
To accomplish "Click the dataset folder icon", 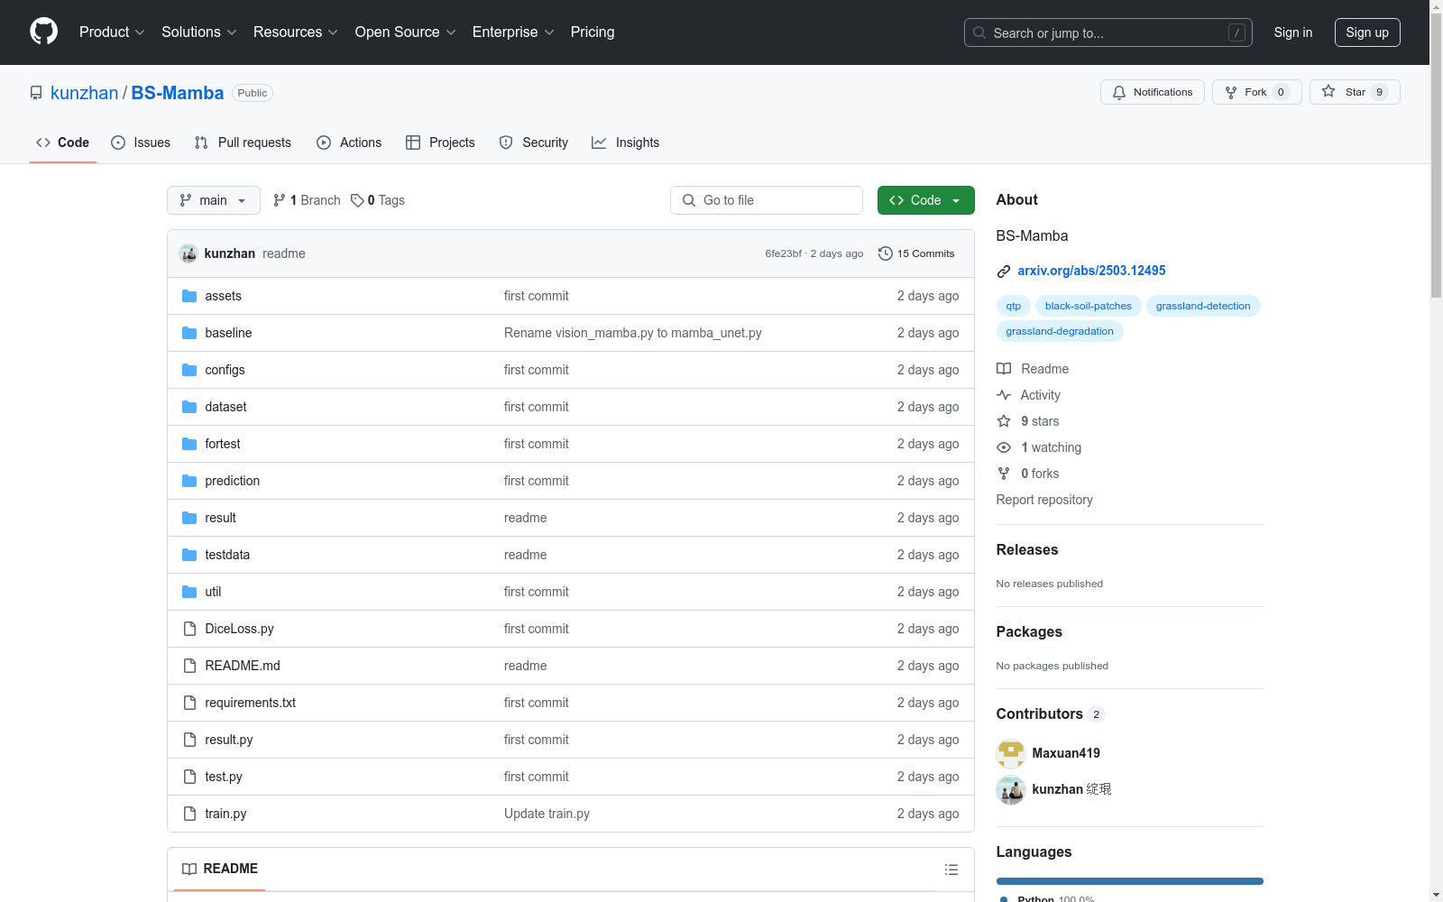I will [x=189, y=407].
